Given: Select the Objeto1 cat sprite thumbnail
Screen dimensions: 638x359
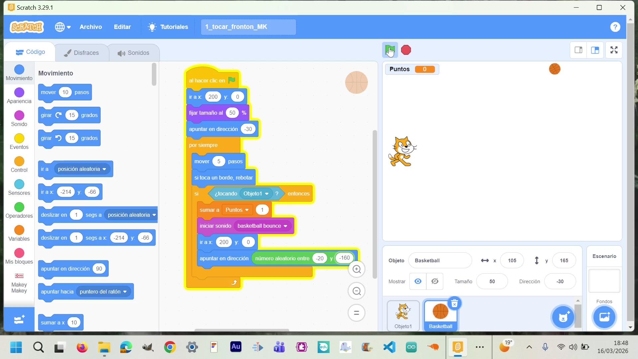Looking at the screenshot, I should click(x=403, y=315).
